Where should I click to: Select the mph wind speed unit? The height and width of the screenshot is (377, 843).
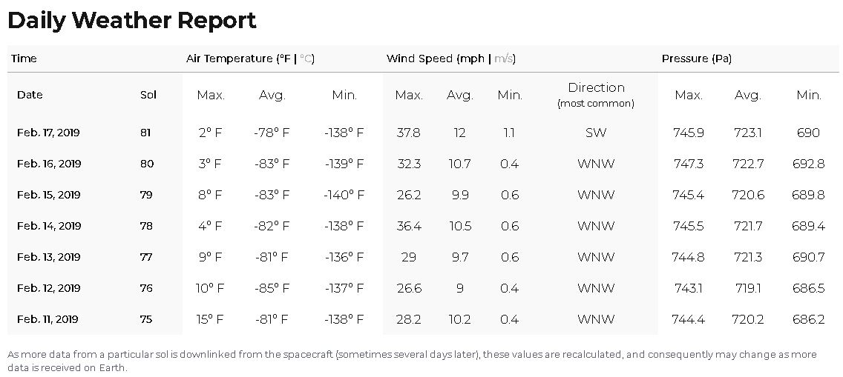click(473, 59)
